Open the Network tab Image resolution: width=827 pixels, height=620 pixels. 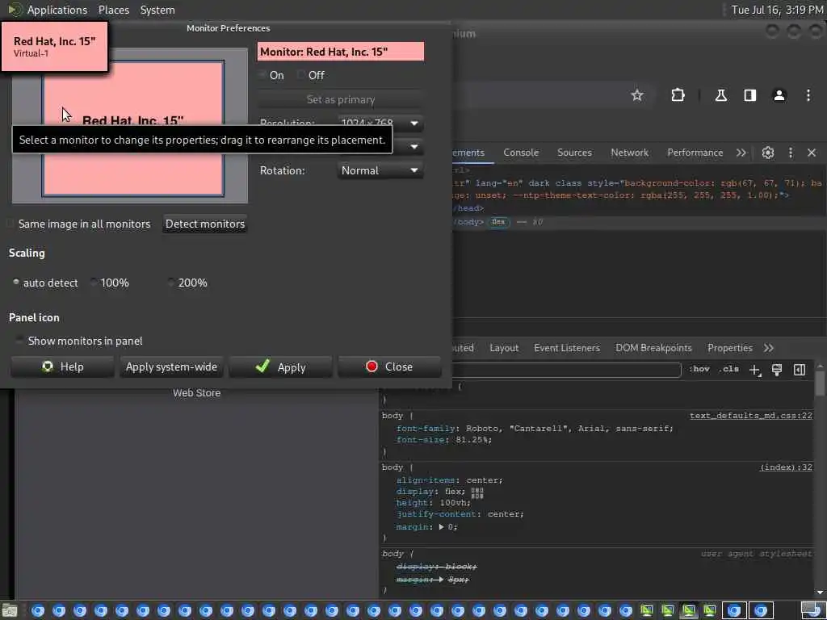coord(629,153)
